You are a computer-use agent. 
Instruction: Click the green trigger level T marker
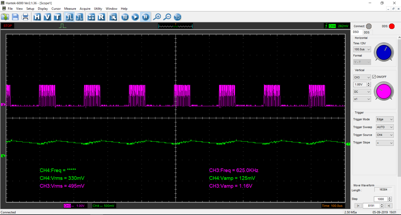pyautogui.click(x=348, y=144)
